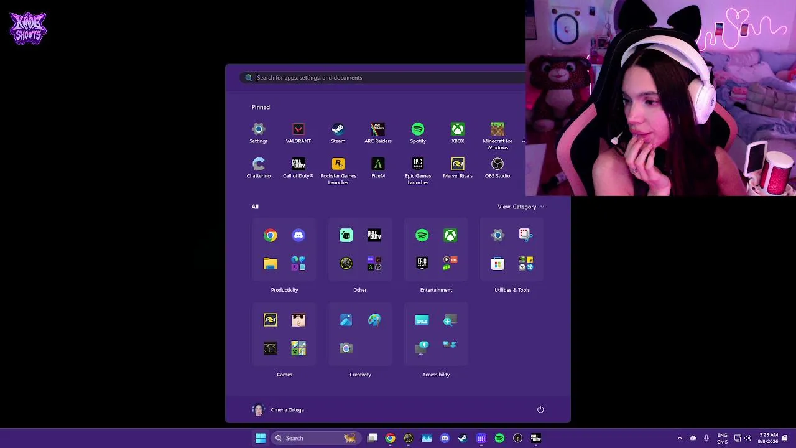796x448 pixels.
Task: Switch to OBS Studio on the taskbar
Action: point(517,438)
